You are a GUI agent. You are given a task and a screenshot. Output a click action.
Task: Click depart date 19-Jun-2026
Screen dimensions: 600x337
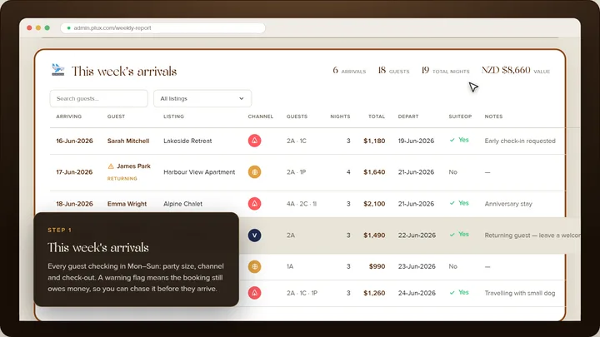(x=416, y=141)
